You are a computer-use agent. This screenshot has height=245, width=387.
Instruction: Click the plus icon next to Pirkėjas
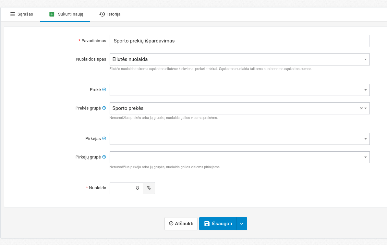104,138
